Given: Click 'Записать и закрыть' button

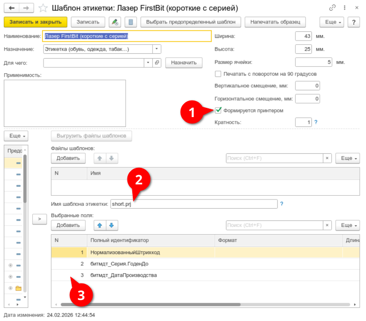Looking at the screenshot, I should click(x=36, y=22).
